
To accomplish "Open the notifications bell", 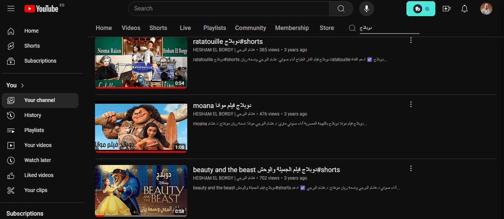I will tap(465, 9).
